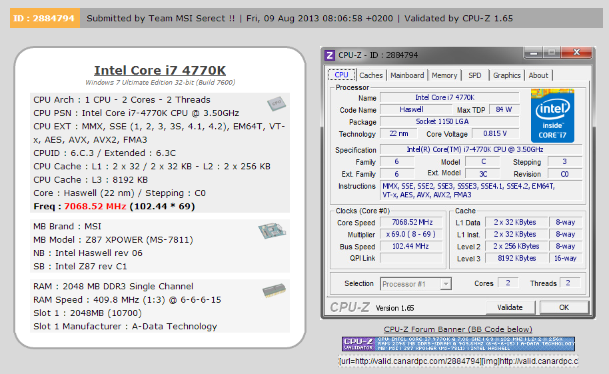Click the motherboard icon beside MB Brand
This screenshot has width=609, height=374.
tap(272, 230)
